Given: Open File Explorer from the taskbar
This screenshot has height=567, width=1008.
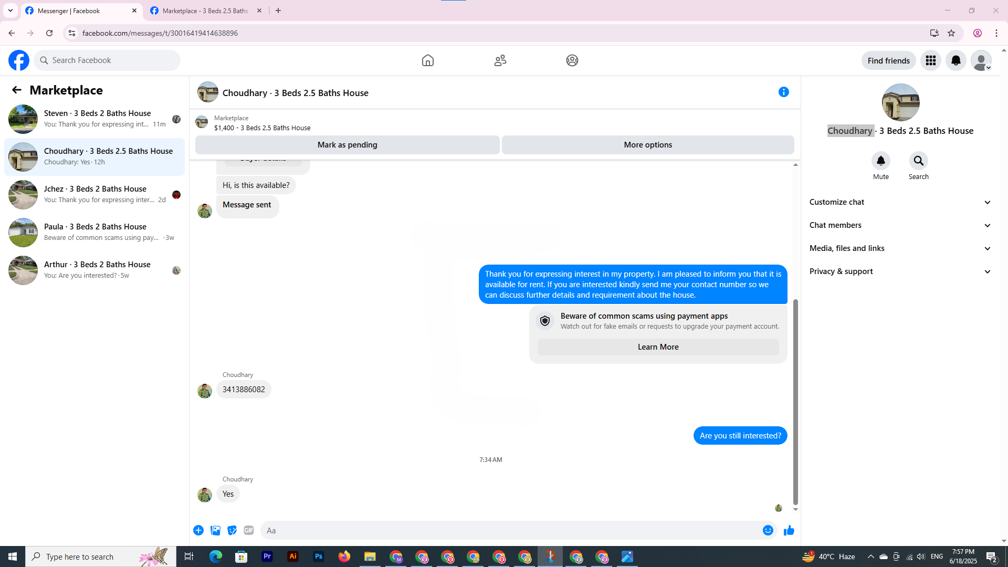Looking at the screenshot, I should coord(370,556).
